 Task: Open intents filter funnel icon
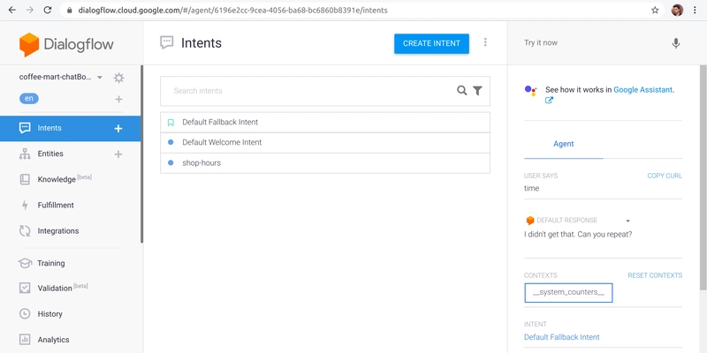pos(477,91)
